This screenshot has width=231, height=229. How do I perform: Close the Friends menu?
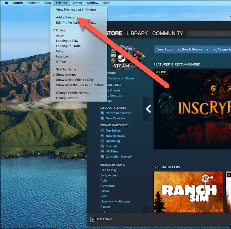[61, 3]
